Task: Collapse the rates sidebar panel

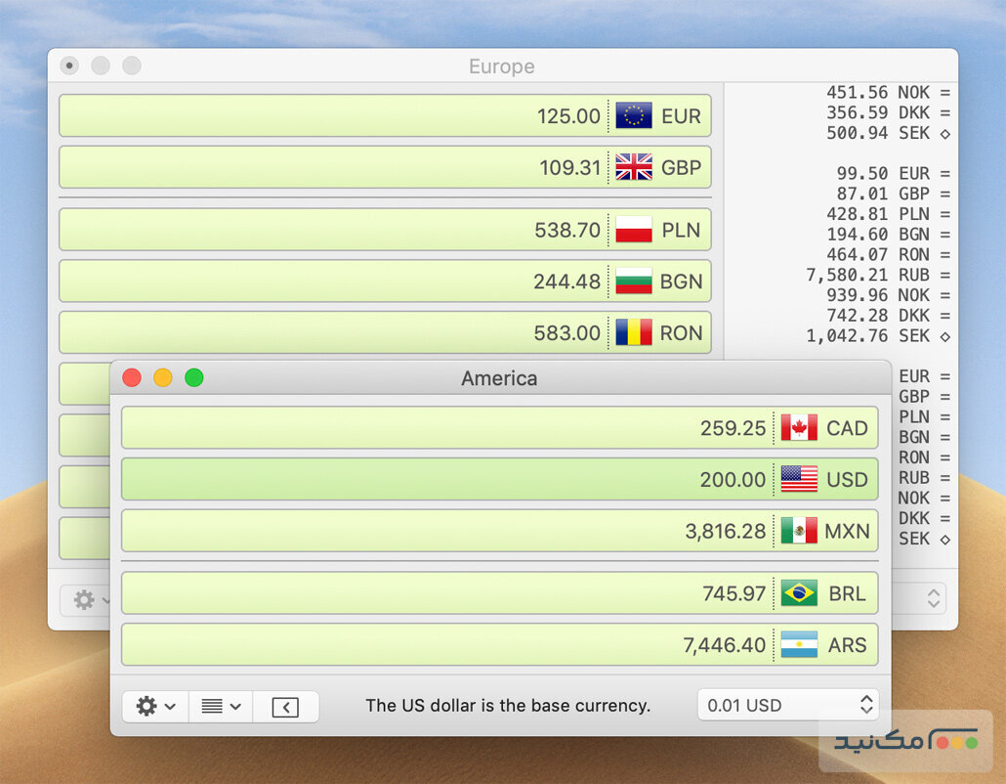Action: pos(285,705)
